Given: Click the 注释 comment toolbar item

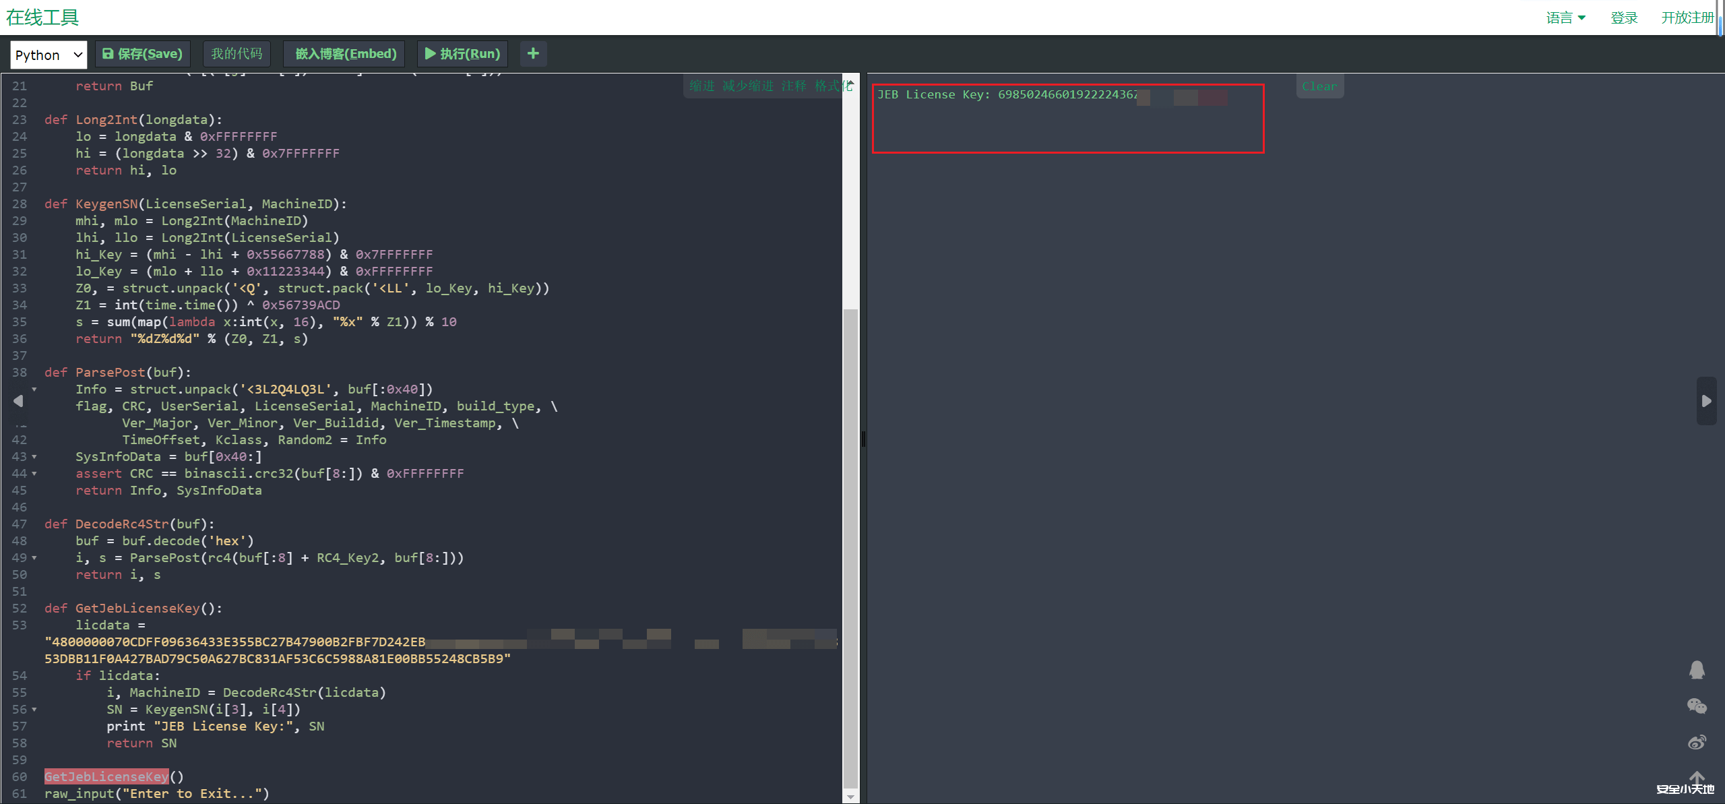Looking at the screenshot, I should coord(794,86).
